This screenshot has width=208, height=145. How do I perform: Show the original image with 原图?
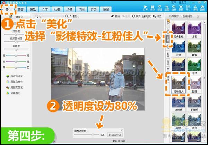coord(136,16)
